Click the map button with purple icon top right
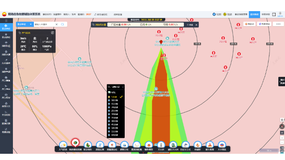The image size is (285, 160). coord(264,24)
